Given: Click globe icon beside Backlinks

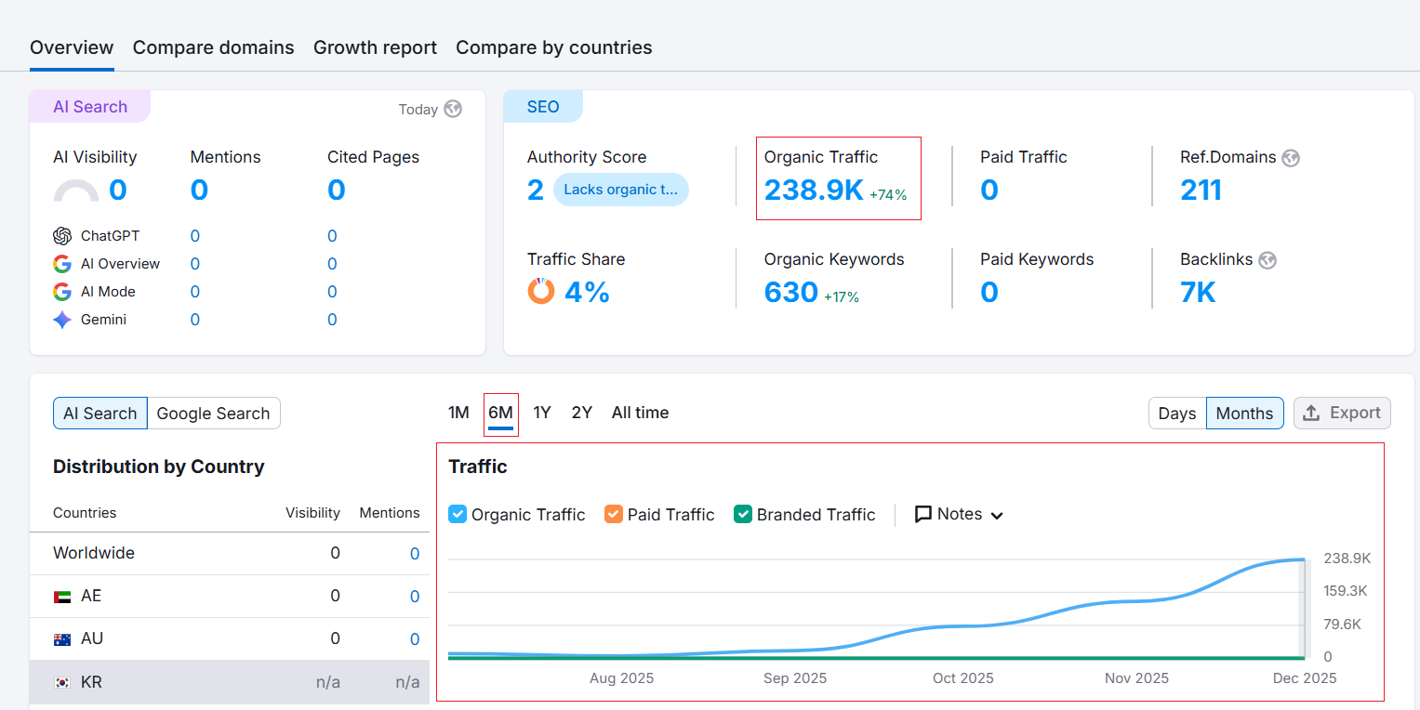Looking at the screenshot, I should pyautogui.click(x=1267, y=260).
